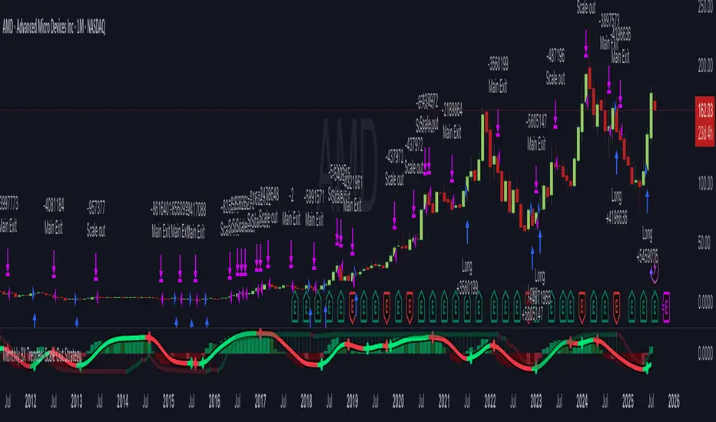Click the red 162.03 current price label

705,110
